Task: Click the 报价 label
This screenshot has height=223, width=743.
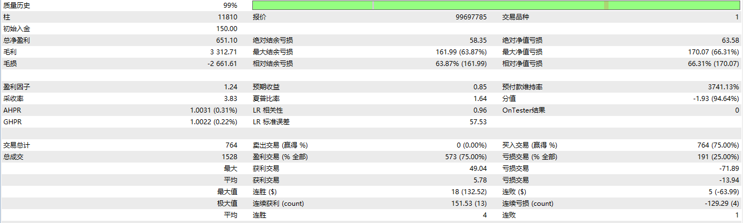Action: coord(260,17)
